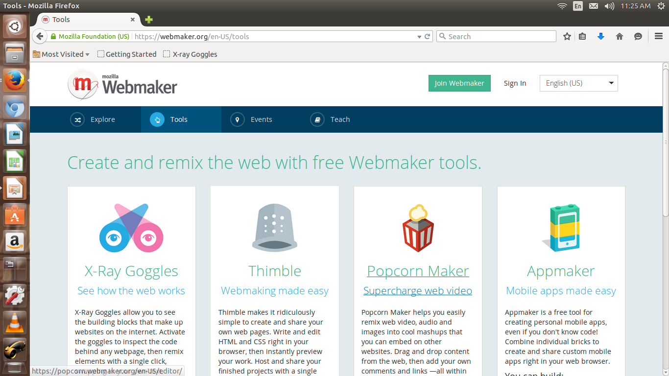
Task: Click the 11:25 AM clock
Action: pyautogui.click(x=635, y=6)
